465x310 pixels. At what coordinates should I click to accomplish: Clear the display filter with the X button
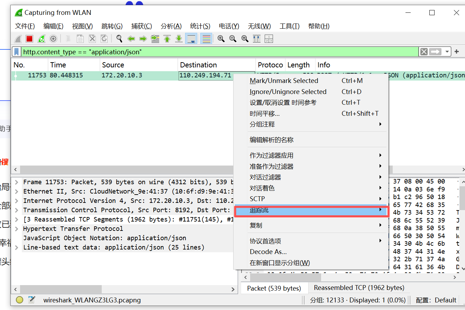424,52
